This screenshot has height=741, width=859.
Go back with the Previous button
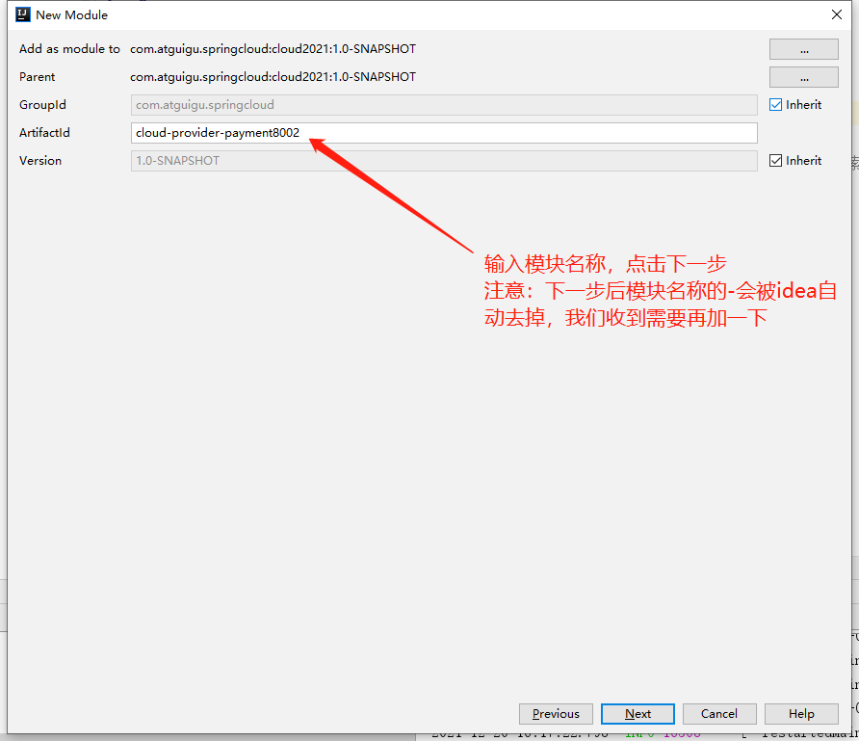tap(556, 714)
